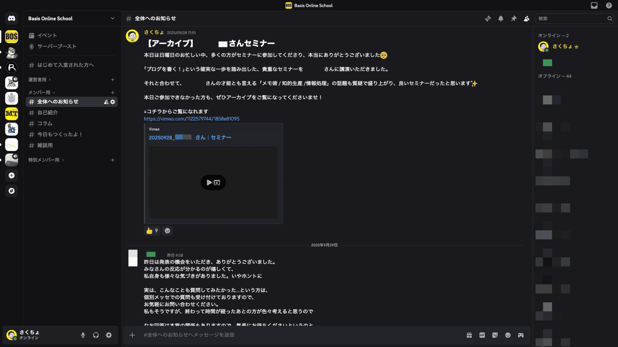Toggle the member list visibility
The width and height of the screenshot is (618, 347).
click(x=526, y=19)
